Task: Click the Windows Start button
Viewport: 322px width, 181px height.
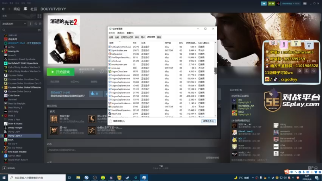Action: pos(4,177)
